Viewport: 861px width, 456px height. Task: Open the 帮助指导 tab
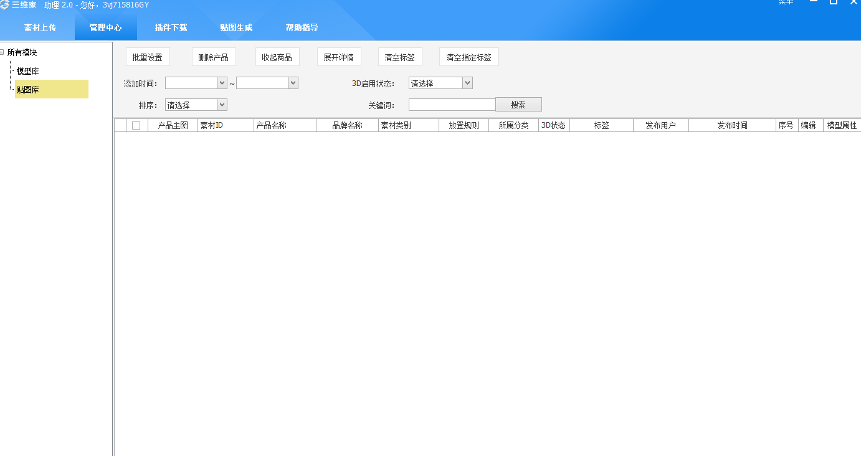302,27
